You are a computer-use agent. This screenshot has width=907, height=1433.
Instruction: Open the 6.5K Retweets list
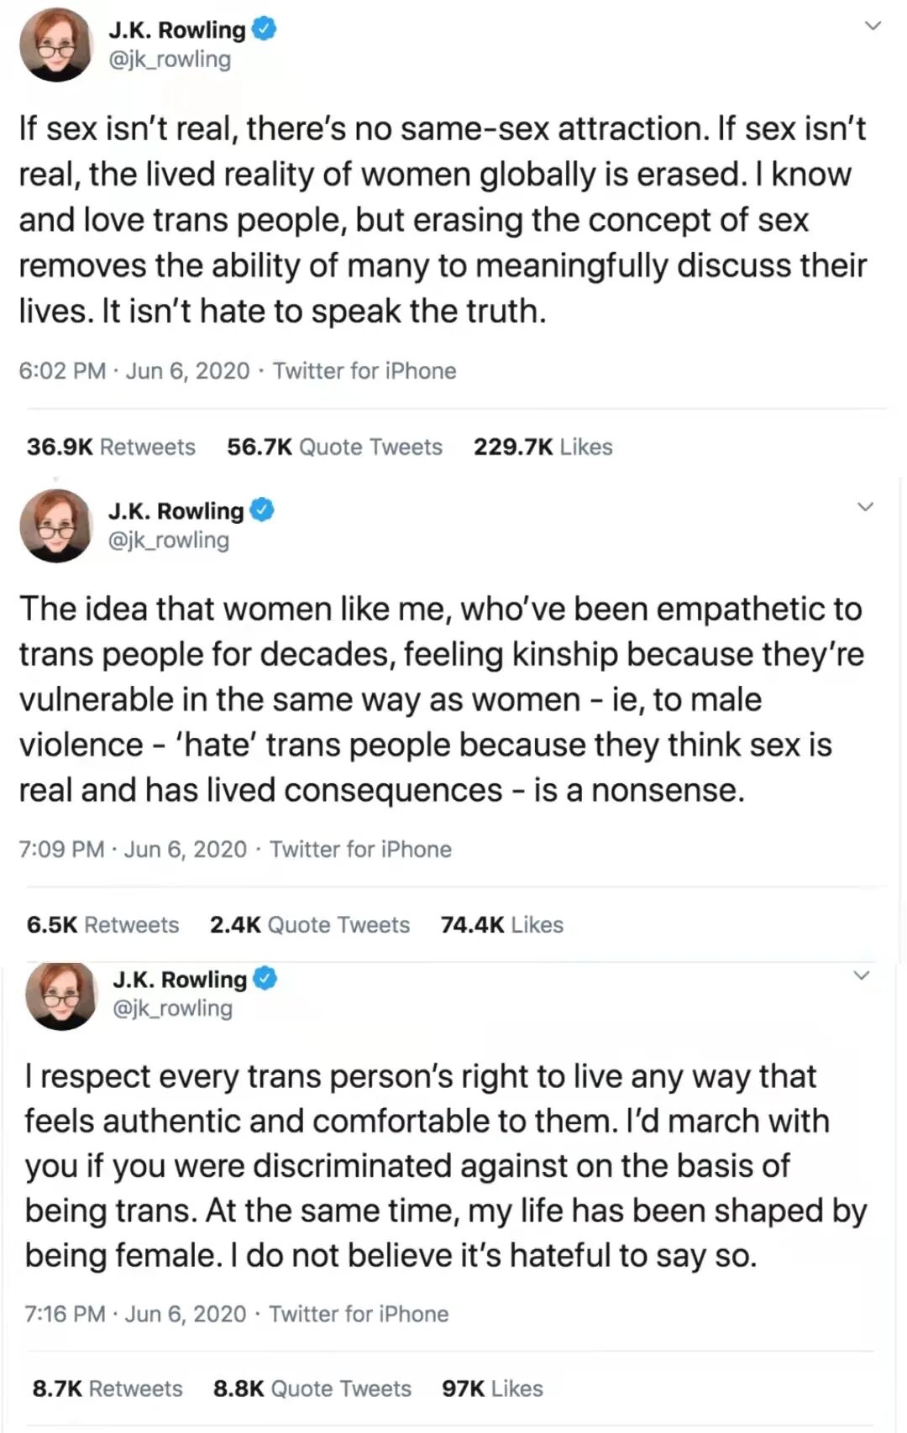tap(102, 924)
